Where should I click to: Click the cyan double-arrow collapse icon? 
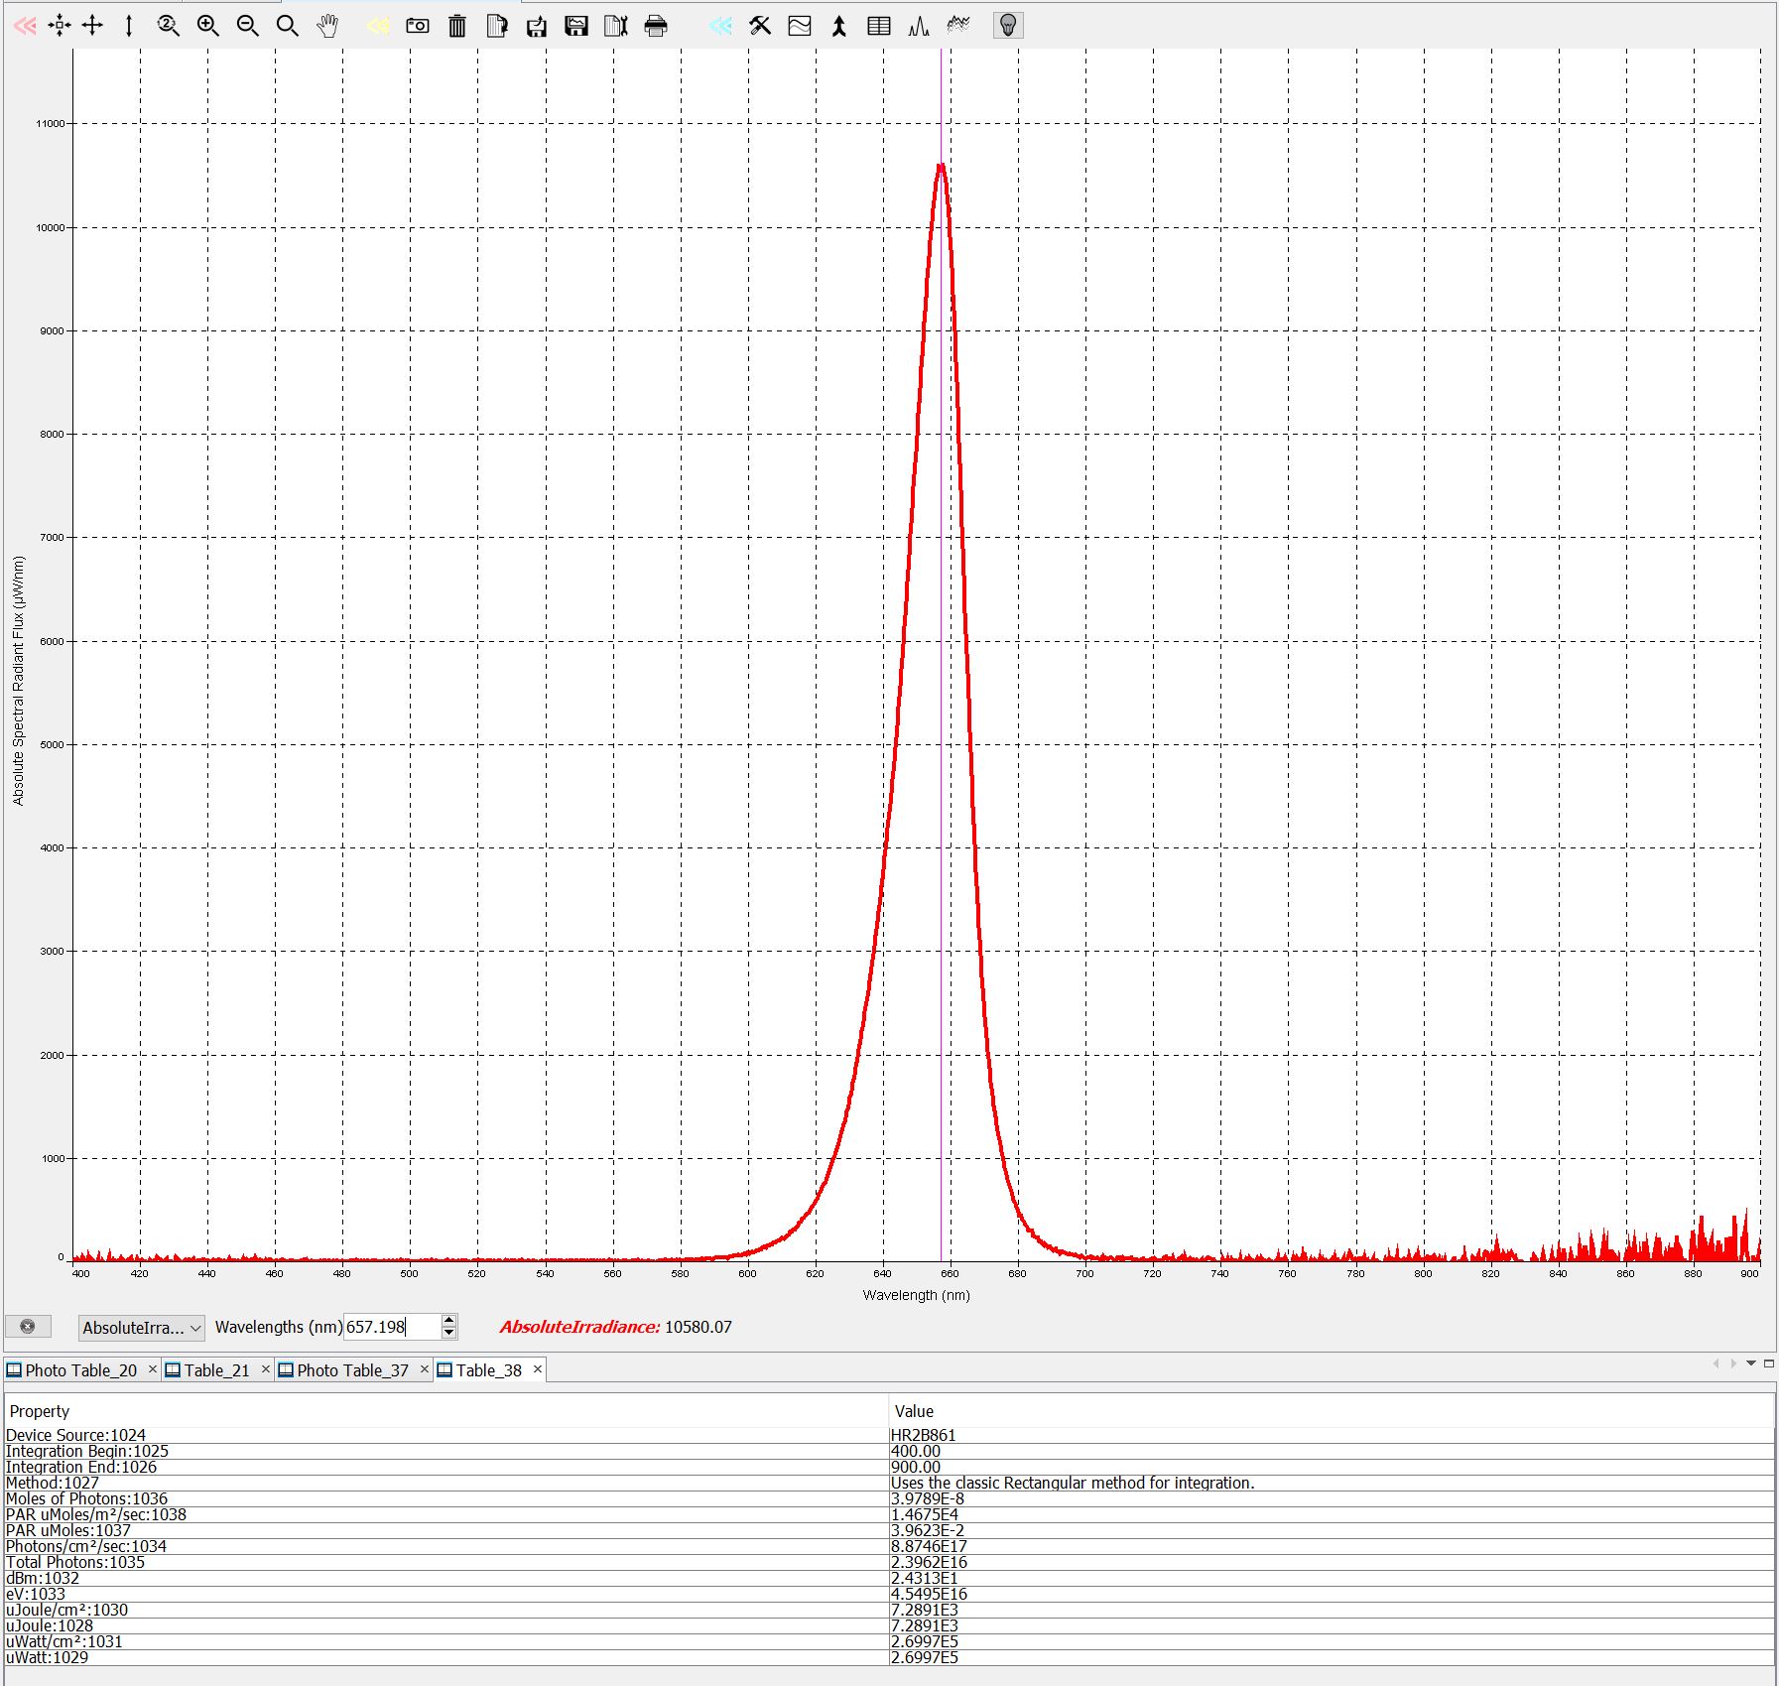(x=720, y=26)
